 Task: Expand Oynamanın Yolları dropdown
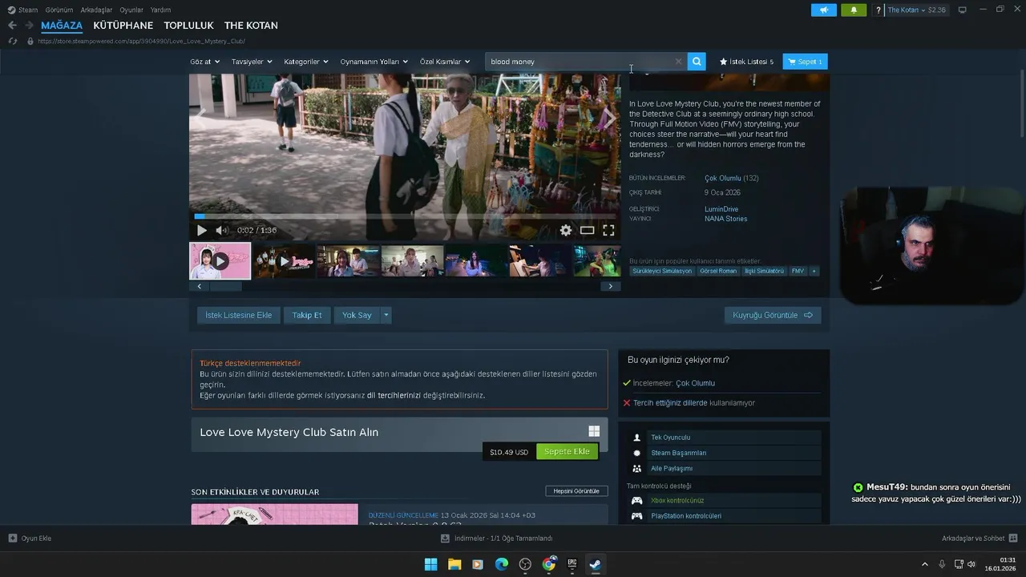point(374,61)
